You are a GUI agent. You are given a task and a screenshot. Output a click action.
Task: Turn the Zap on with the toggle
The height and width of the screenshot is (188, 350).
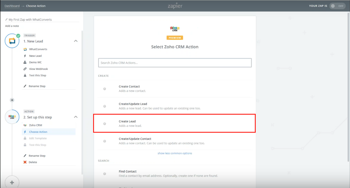point(337,6)
